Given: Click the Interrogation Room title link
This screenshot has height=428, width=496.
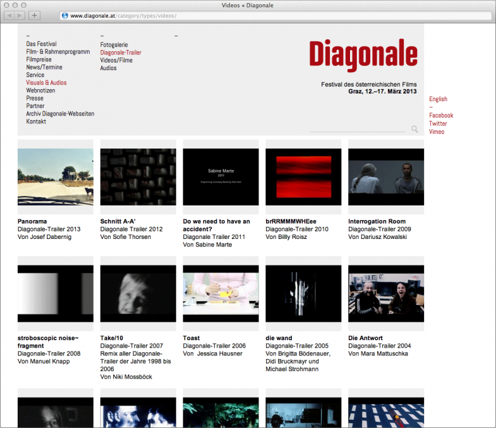Looking at the screenshot, I should pyautogui.click(x=377, y=222).
